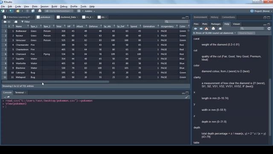This screenshot has width=273, height=154.
Task: Open the Plots tab
Action: click(205, 24)
